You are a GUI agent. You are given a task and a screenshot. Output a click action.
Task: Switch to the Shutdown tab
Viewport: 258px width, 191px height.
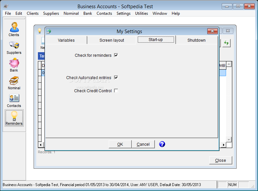[196, 40]
